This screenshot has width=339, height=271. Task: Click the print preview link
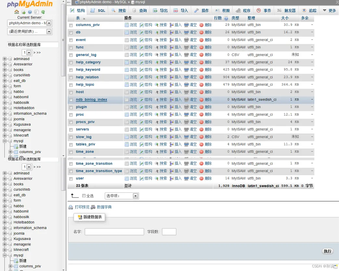point(82,207)
